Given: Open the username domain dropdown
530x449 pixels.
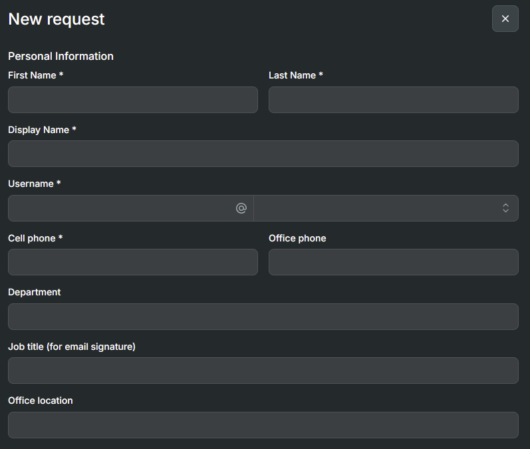Looking at the screenshot, I should pos(386,208).
